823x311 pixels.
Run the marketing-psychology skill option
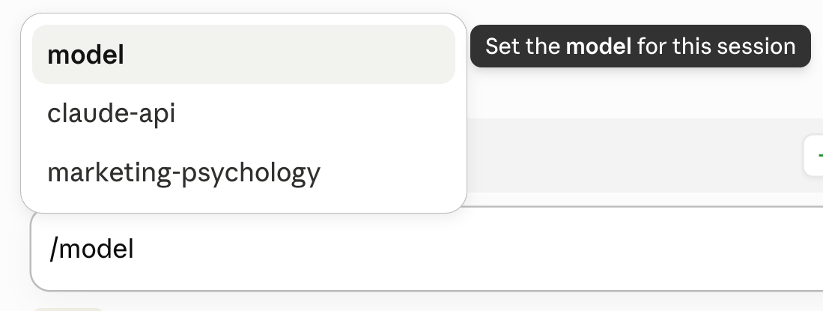243,172
